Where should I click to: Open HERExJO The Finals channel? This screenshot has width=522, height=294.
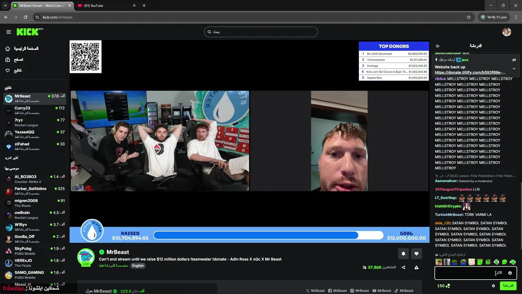pos(35,263)
